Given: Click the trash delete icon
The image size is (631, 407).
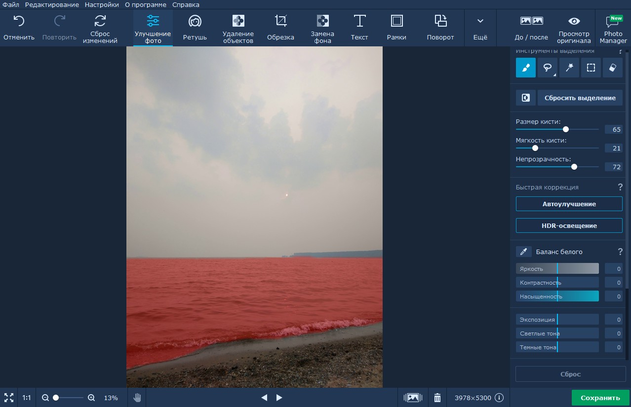Looking at the screenshot, I should click(437, 398).
